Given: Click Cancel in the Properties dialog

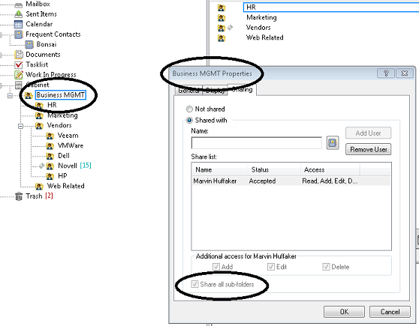Looking at the screenshot, I should tap(390, 312).
